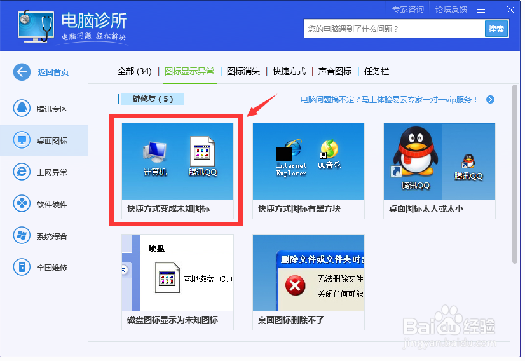The height and width of the screenshot is (361, 525).
Task: Click the 腾讯专区 sidebar label
Action: pyautogui.click(x=52, y=109)
